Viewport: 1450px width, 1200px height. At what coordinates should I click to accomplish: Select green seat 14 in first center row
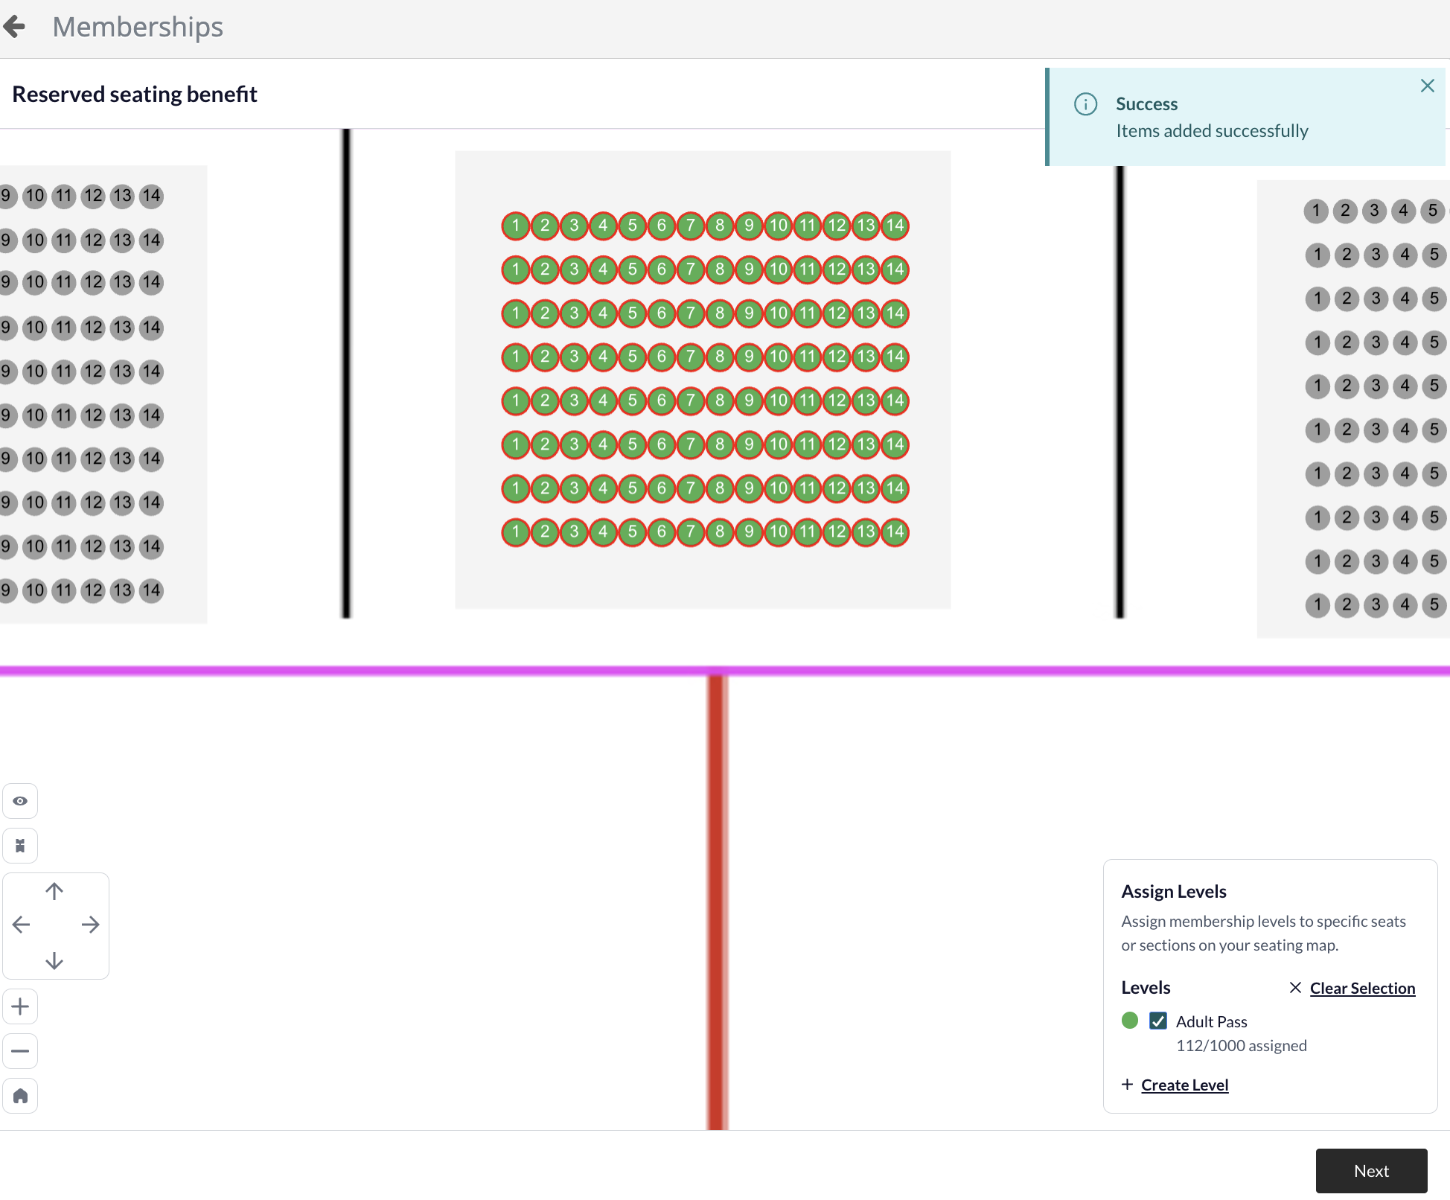895,226
